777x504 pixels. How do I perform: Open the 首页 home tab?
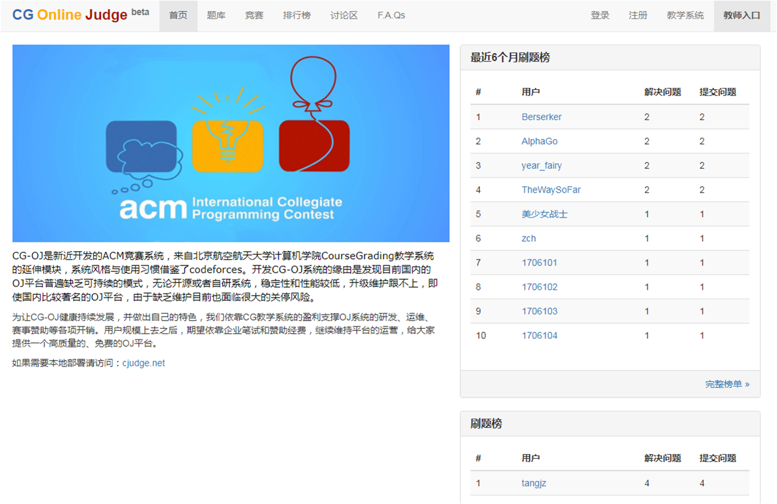tap(178, 16)
